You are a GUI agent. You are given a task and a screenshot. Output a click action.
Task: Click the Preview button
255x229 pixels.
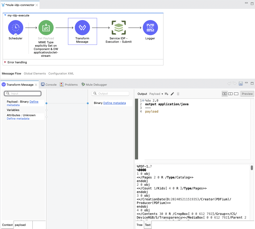247,94
